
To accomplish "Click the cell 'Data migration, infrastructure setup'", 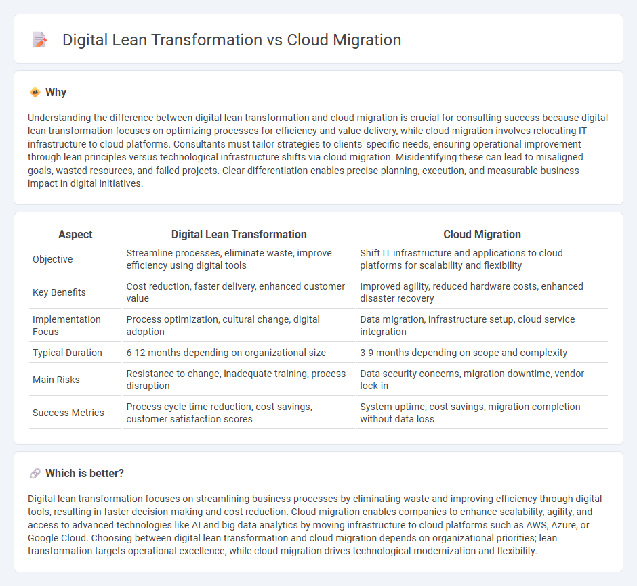I will (x=482, y=325).
